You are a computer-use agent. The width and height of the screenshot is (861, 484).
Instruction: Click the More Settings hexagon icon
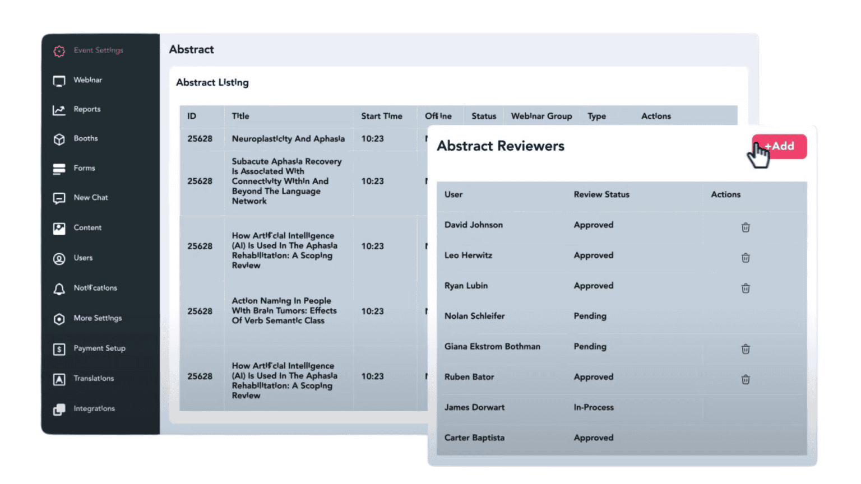point(59,319)
